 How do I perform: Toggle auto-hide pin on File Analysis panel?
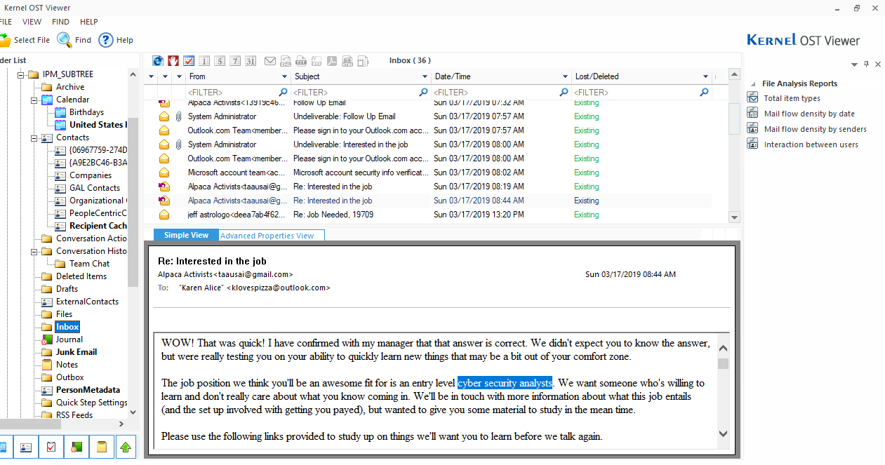coord(867,64)
